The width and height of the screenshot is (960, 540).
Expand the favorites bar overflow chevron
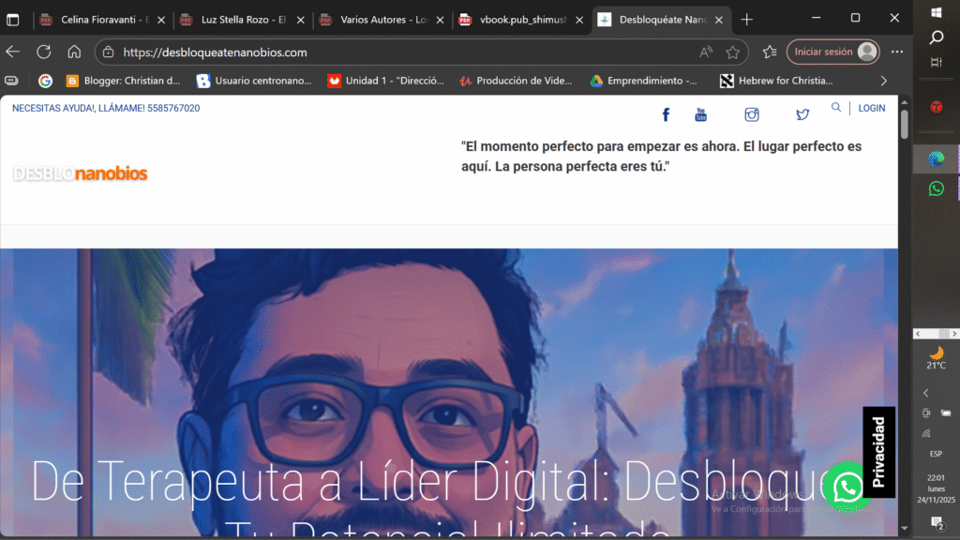click(883, 81)
